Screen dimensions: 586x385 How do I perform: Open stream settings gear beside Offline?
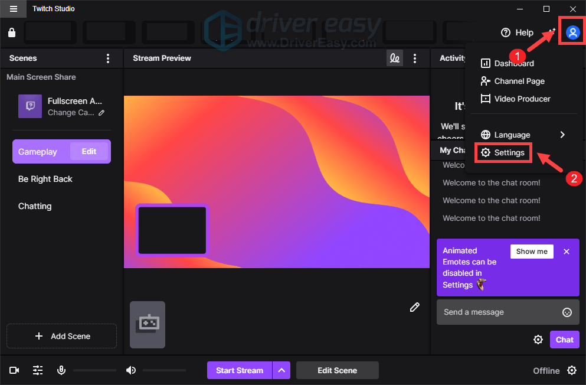point(572,370)
